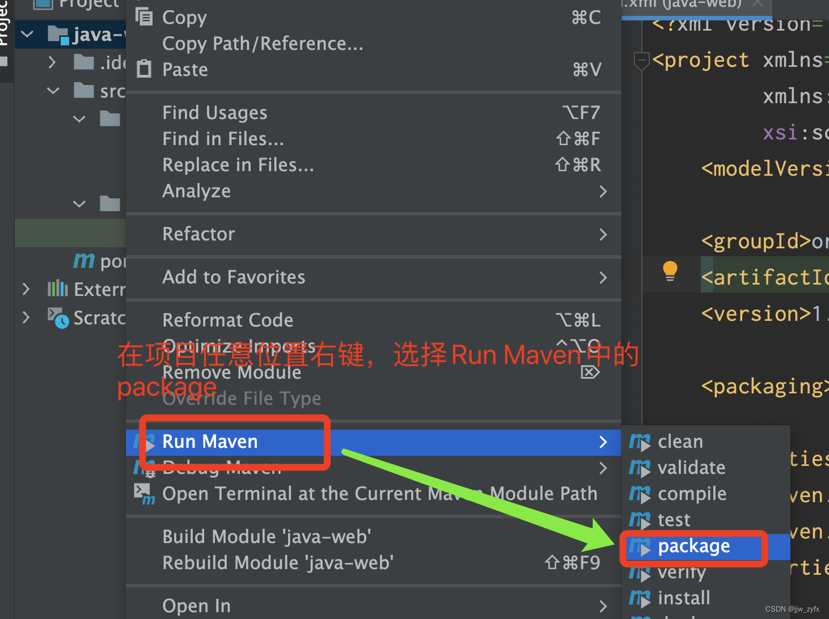
Task: Run the Maven package goal
Action: point(706,546)
